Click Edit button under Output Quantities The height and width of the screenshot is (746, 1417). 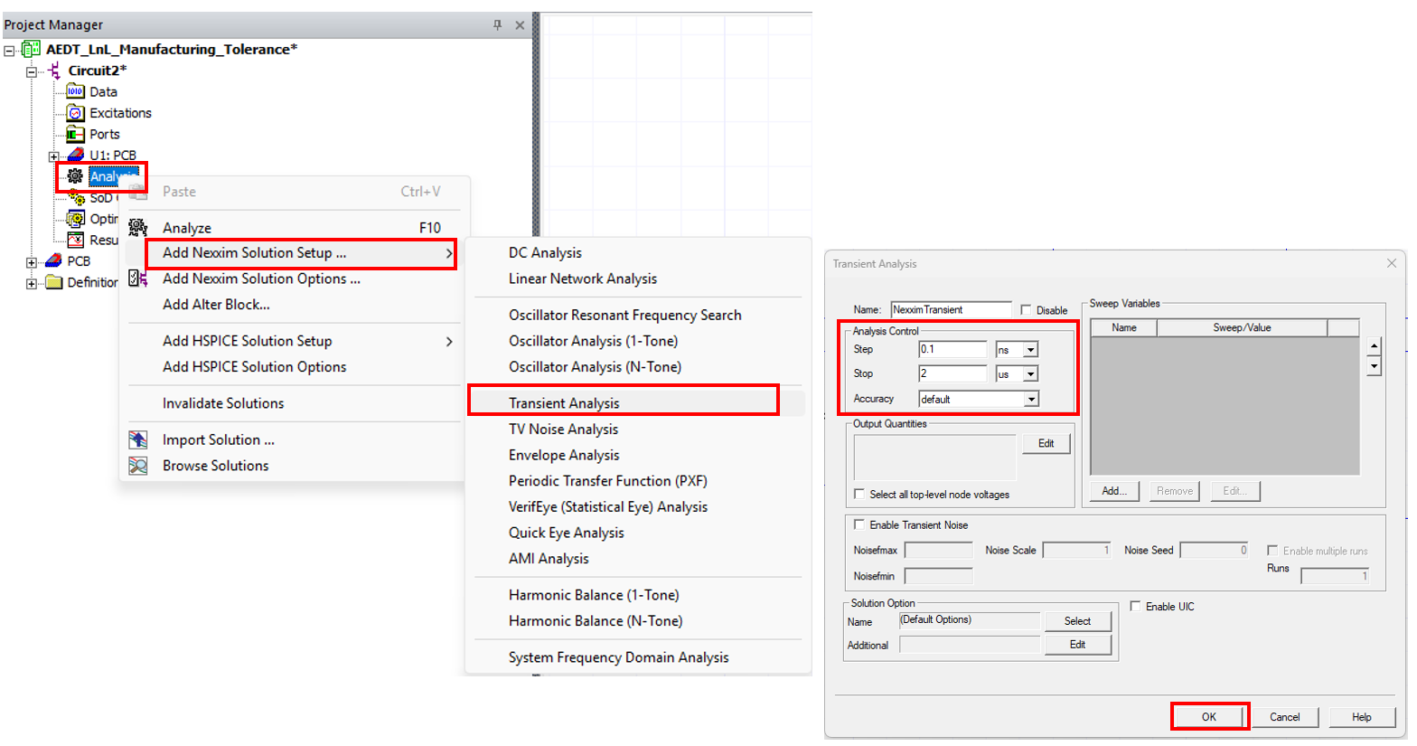pyautogui.click(x=1046, y=443)
